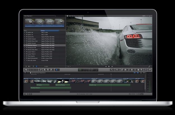The image size is (175, 115).
Task: Select the Catwalk Long audio clip
Action: coord(109,85)
